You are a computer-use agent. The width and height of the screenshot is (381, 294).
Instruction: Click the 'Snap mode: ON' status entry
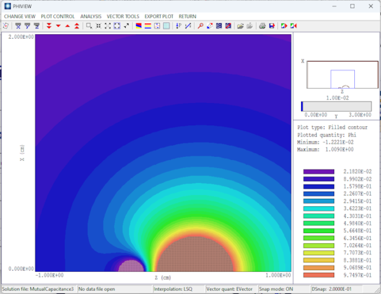pyautogui.click(x=276, y=289)
